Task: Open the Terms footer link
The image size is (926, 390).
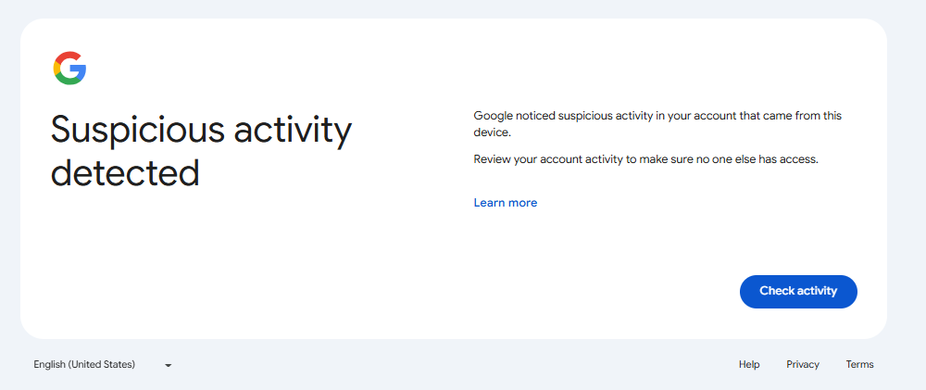Action: [859, 365]
